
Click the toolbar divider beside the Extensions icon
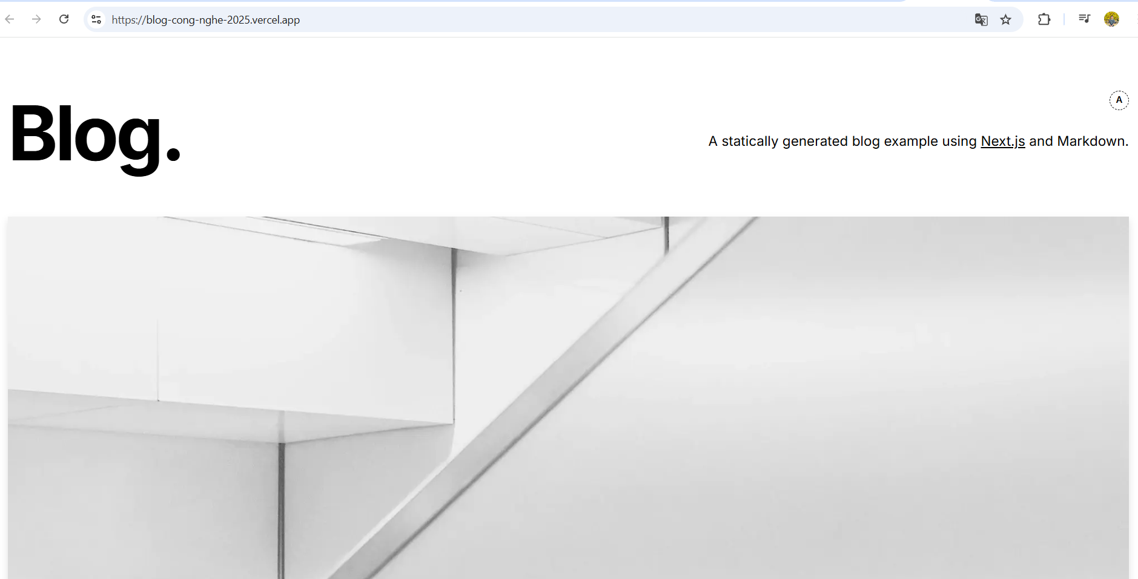pyautogui.click(x=1064, y=19)
